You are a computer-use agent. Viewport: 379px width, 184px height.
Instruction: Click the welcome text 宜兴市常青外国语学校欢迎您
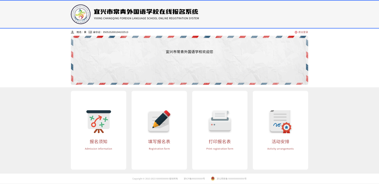(189, 52)
